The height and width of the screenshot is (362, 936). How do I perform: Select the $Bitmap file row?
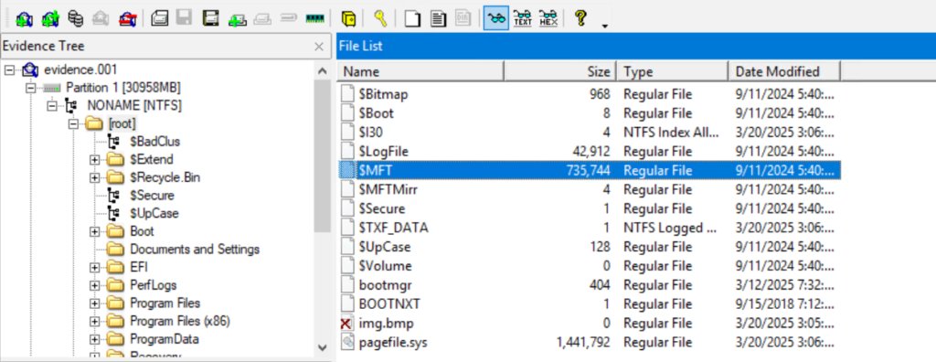pos(590,94)
